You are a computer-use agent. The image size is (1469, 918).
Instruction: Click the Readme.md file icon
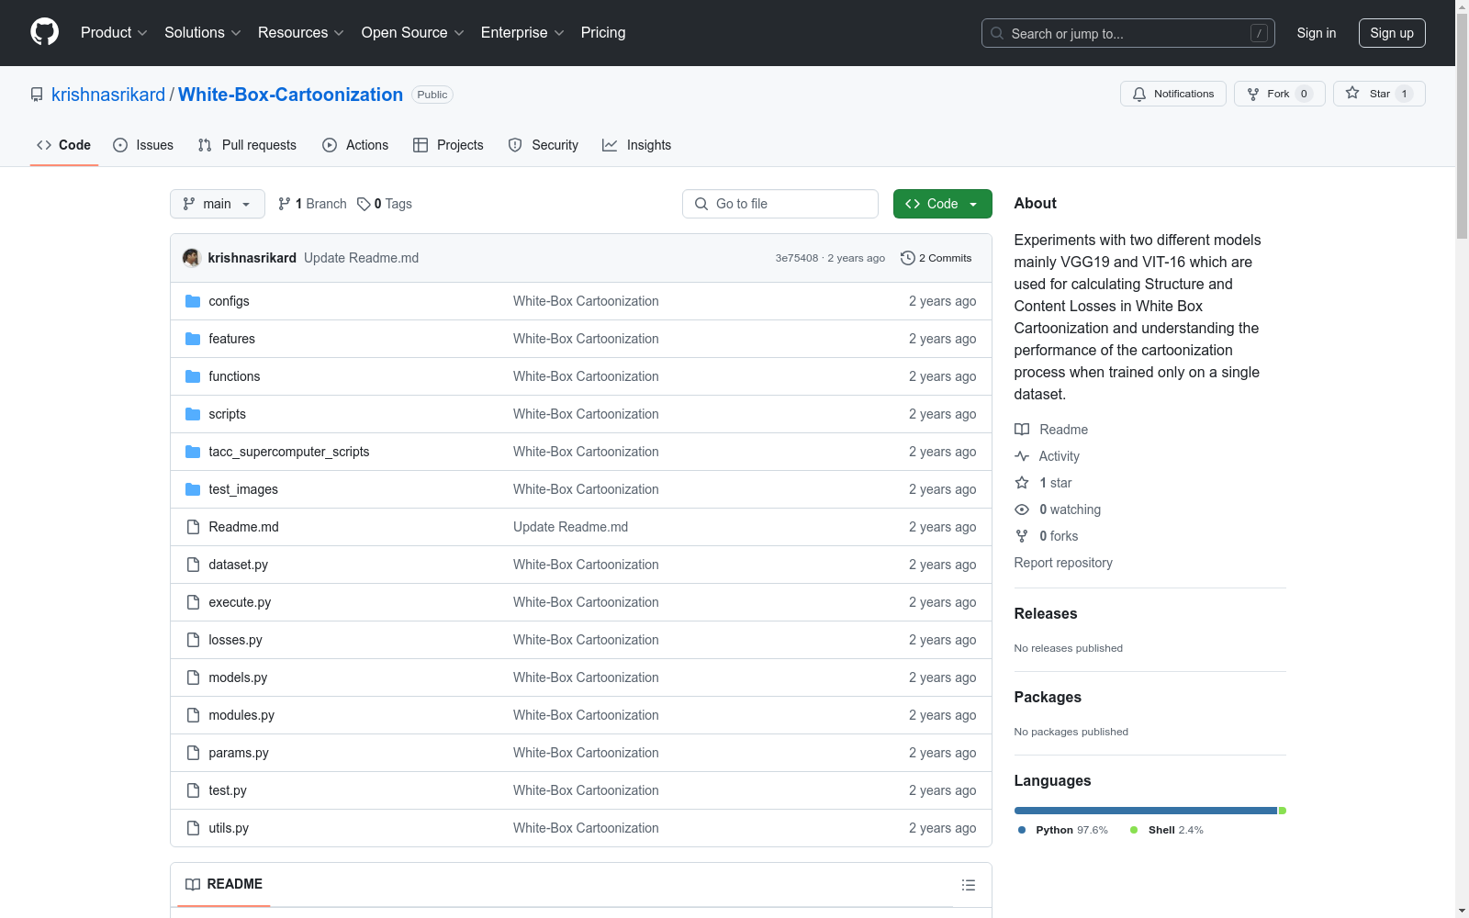(193, 527)
